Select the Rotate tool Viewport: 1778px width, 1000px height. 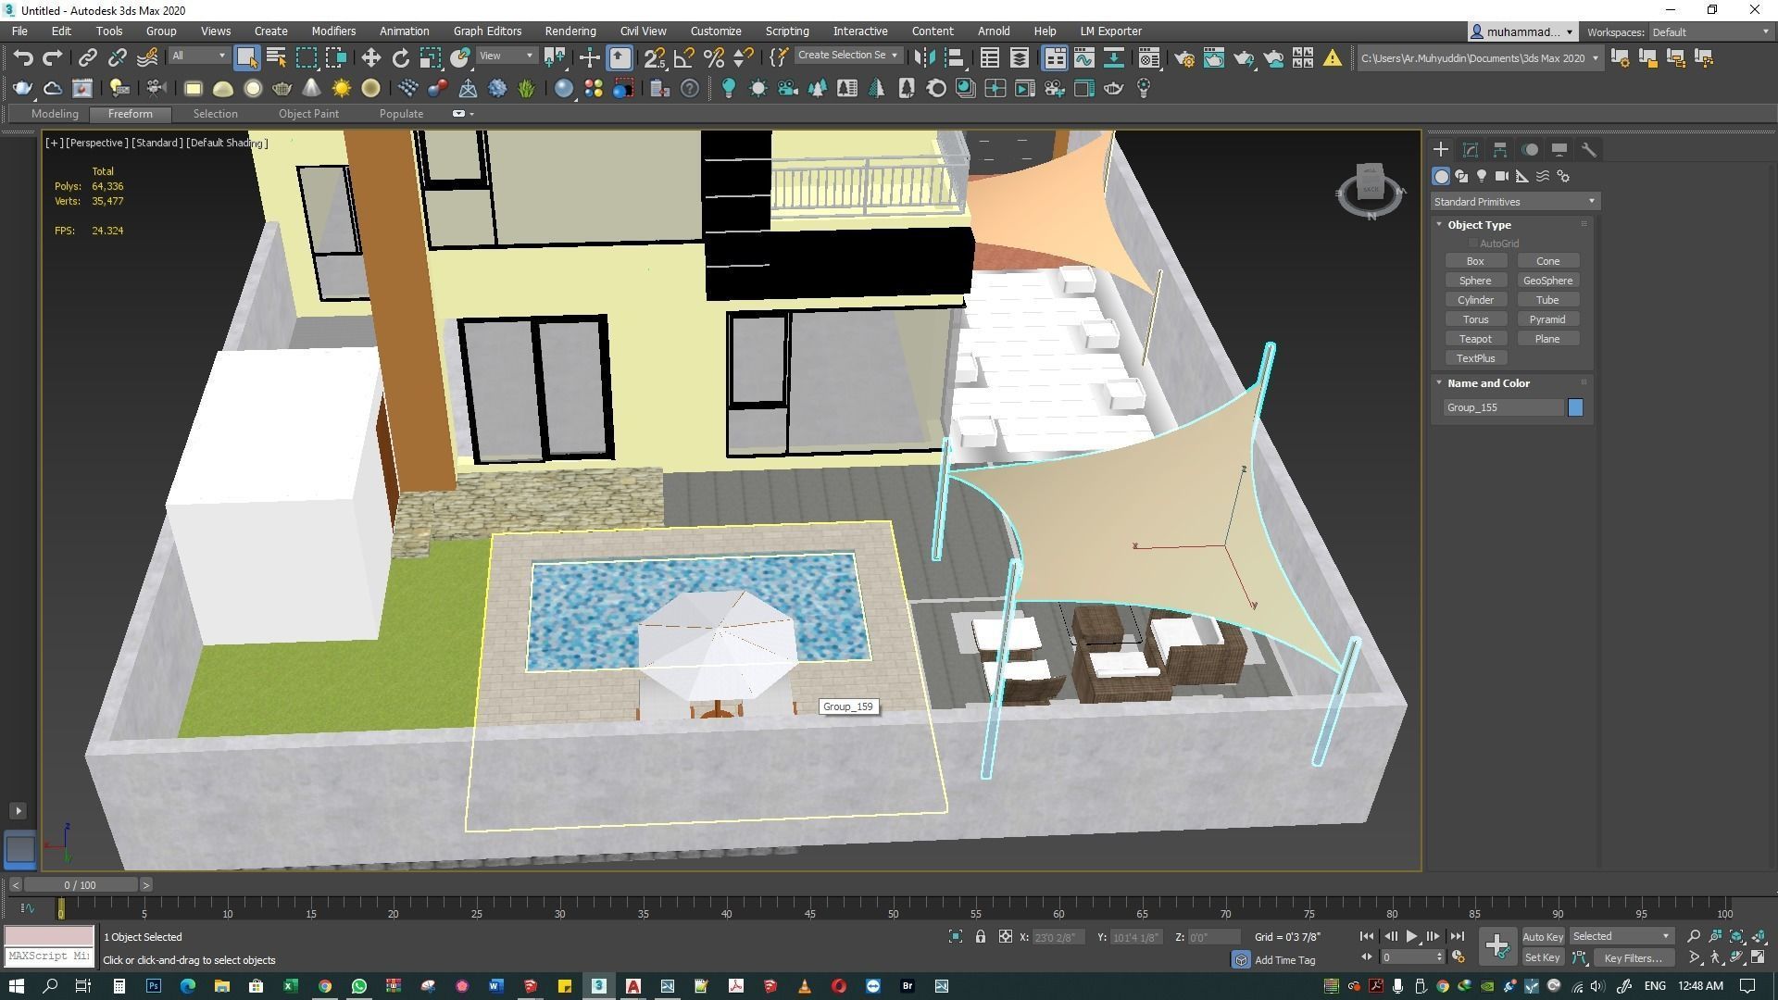[400, 57]
